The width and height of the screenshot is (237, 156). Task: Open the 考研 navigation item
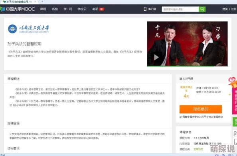point(95,9)
